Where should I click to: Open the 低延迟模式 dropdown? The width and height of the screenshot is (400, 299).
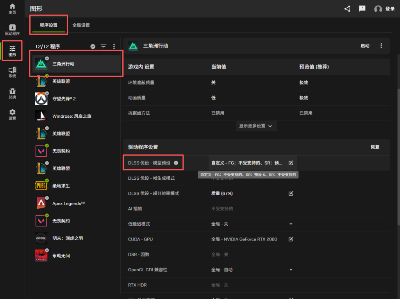click(291, 224)
